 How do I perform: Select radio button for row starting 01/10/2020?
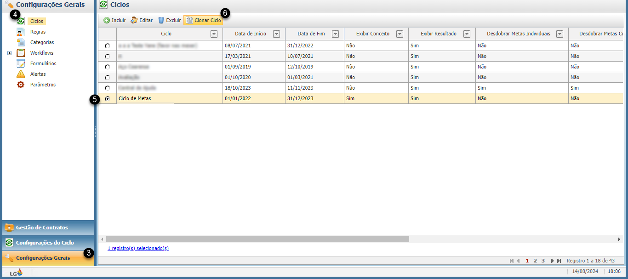click(x=107, y=78)
